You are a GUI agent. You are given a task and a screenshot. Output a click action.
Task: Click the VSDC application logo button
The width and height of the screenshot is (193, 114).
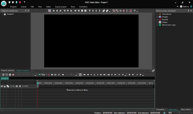[x=4, y=3]
